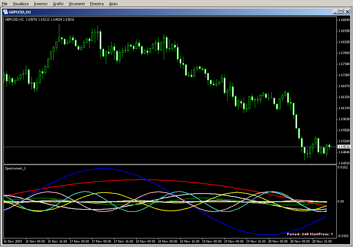Click the GBPUSD,H1 title bar text
The image size is (353, 247).
pyautogui.click(x=20, y=12)
